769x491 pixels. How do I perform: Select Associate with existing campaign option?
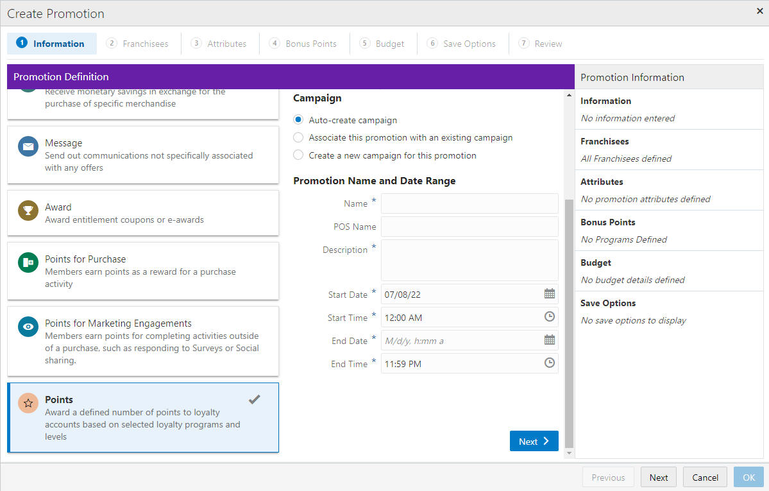pos(298,137)
